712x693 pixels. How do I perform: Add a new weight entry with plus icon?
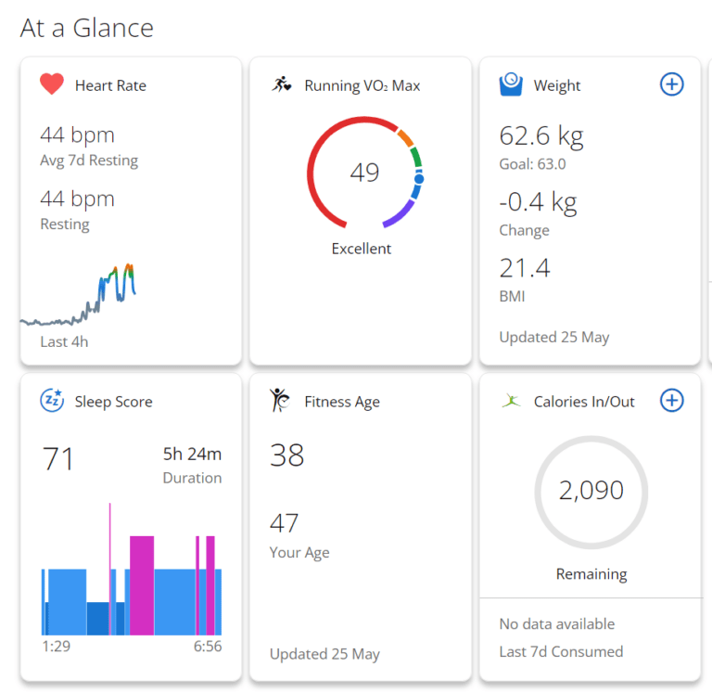point(671,84)
